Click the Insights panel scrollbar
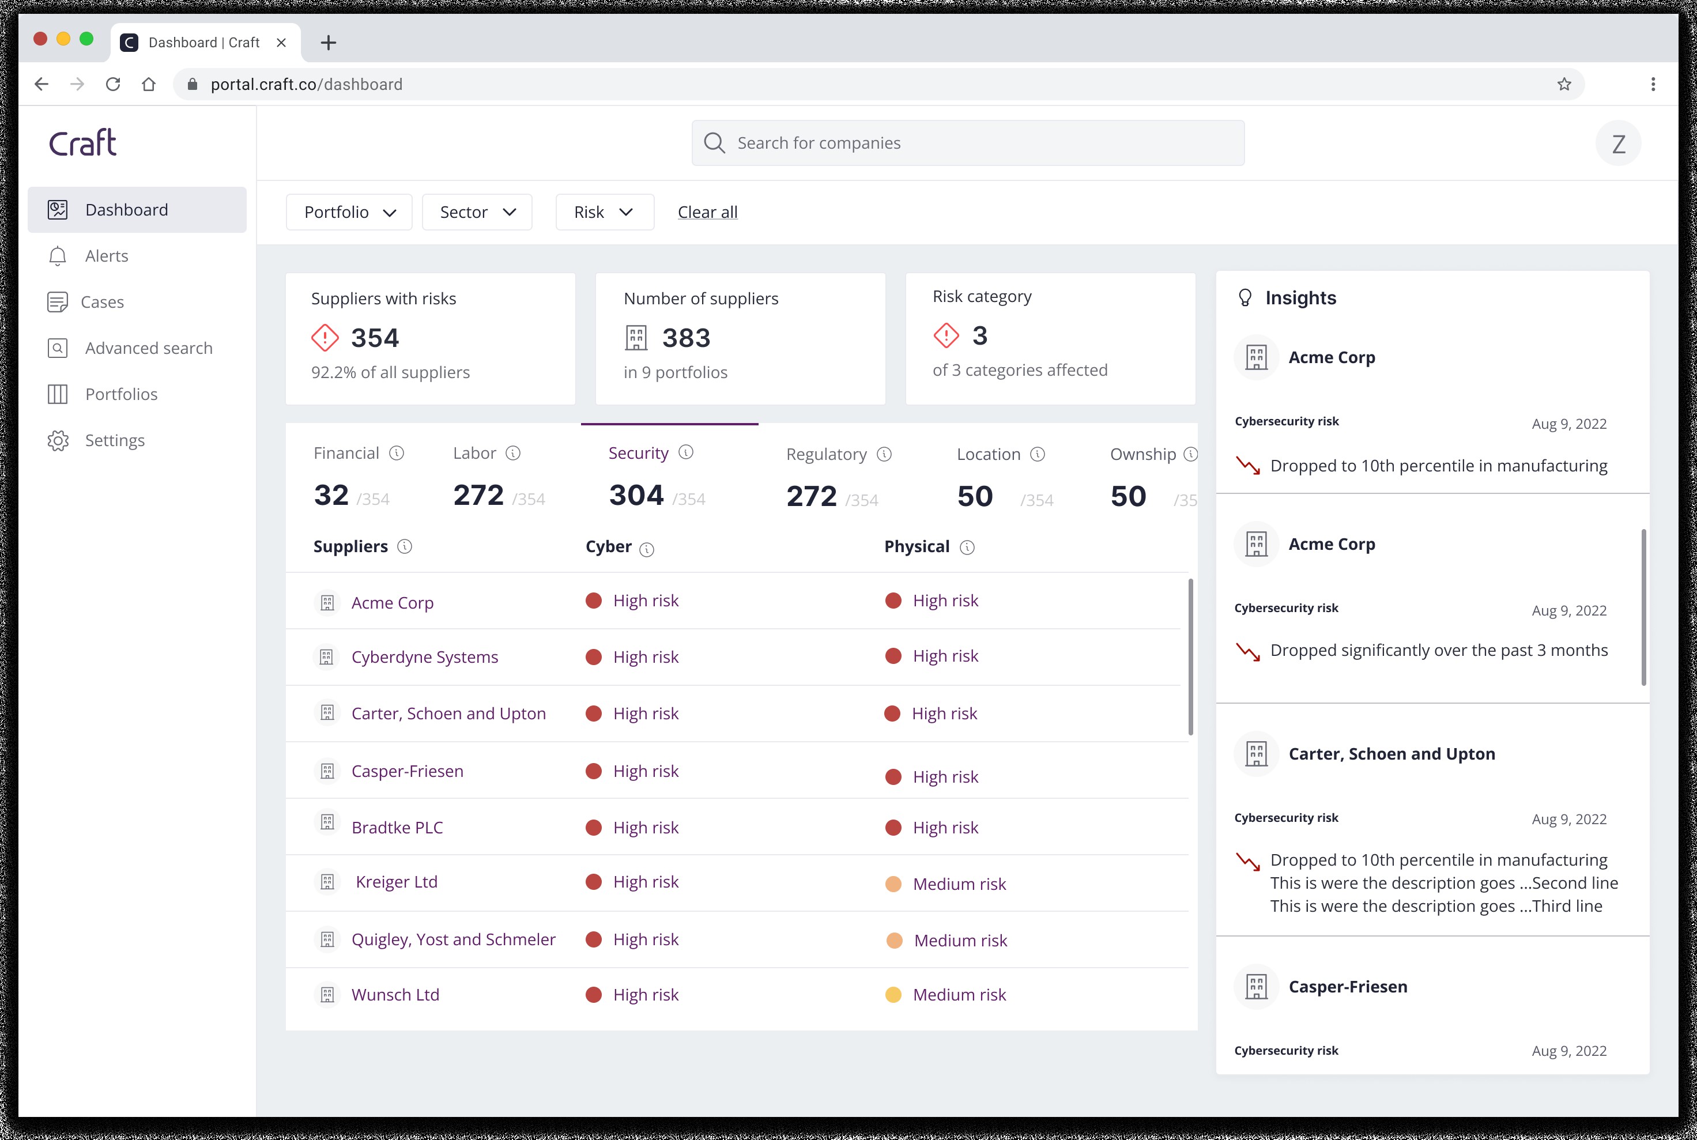 click(x=1643, y=607)
